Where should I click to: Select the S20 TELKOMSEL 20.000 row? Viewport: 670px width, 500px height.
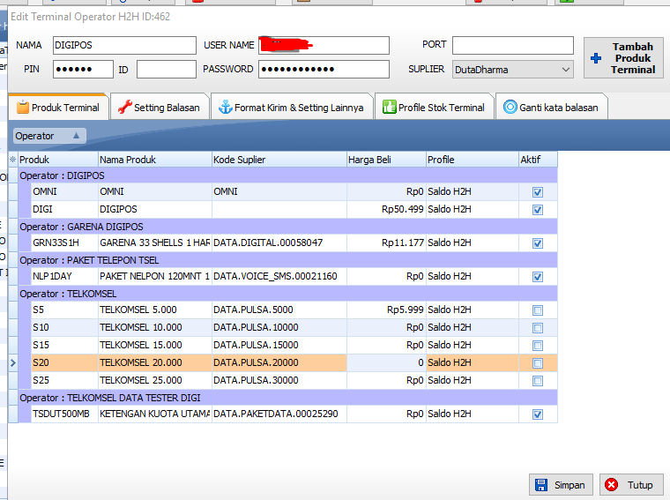pyautogui.click(x=141, y=362)
